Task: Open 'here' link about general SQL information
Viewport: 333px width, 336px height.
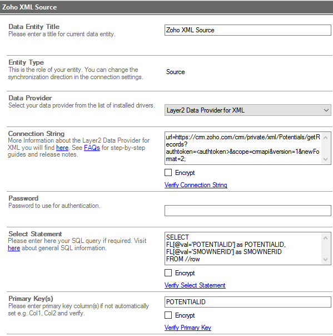Action: tap(14, 248)
